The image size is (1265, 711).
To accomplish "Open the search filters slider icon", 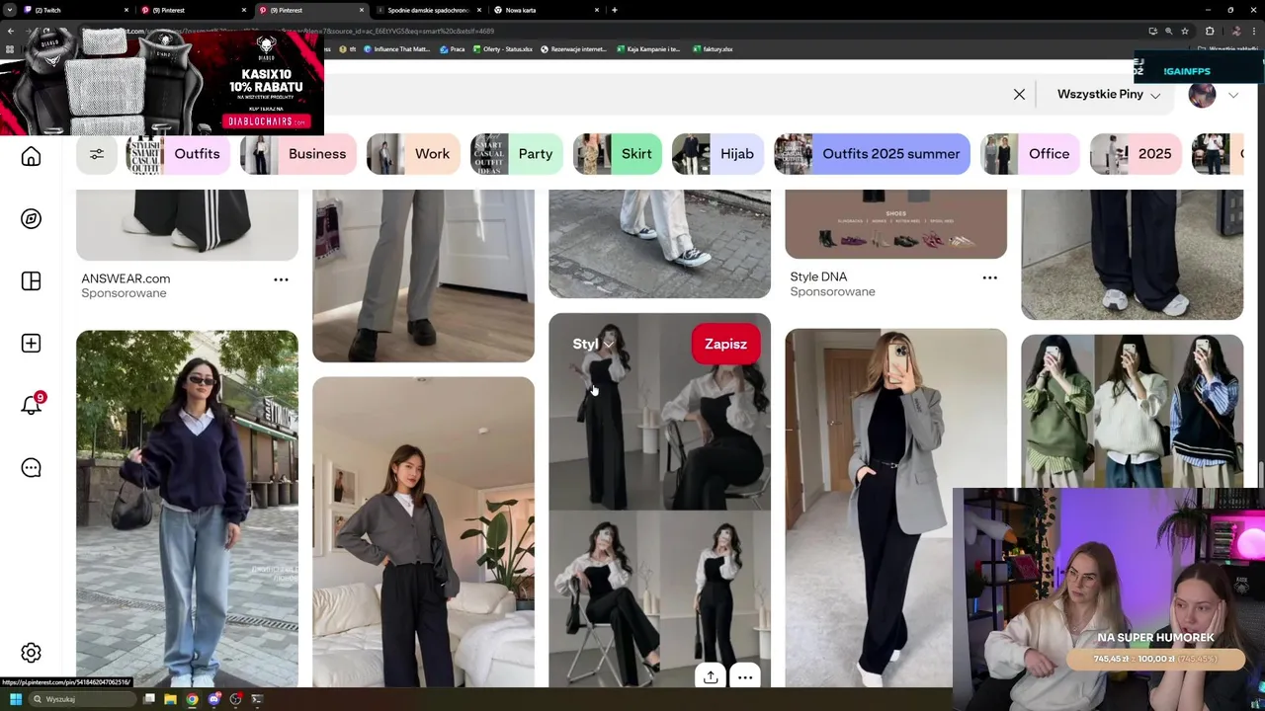I will tap(97, 154).
